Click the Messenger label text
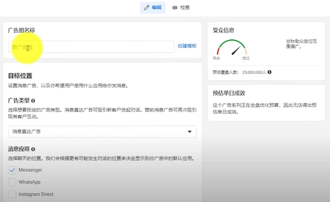Screen dimensions: 330x202 pyautogui.click(x=30, y=170)
